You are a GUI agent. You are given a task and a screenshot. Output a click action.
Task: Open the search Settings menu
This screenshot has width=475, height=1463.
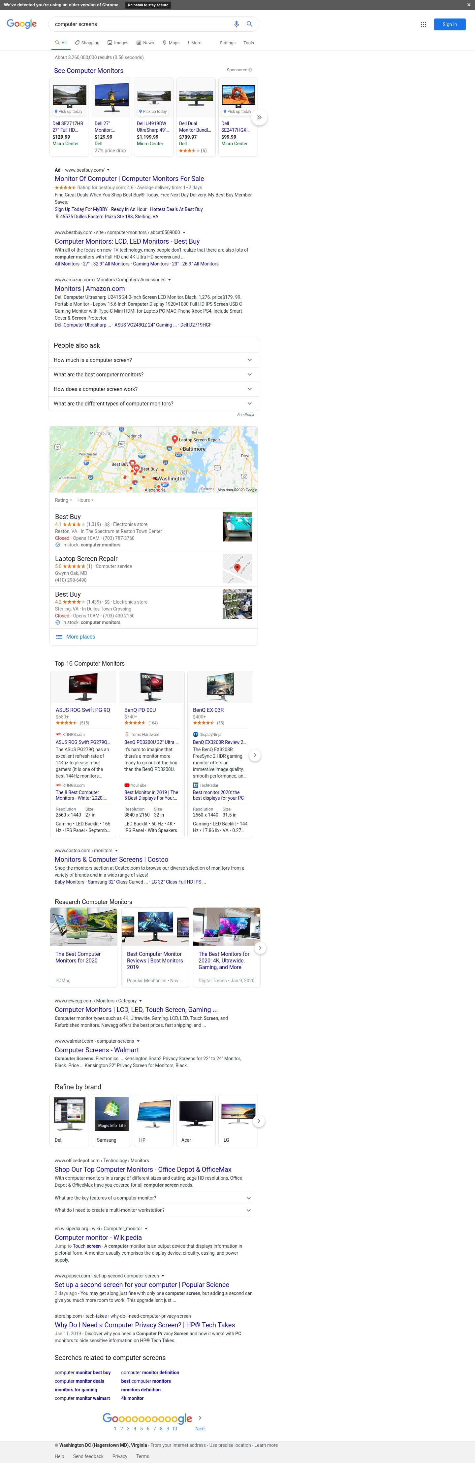tap(228, 43)
